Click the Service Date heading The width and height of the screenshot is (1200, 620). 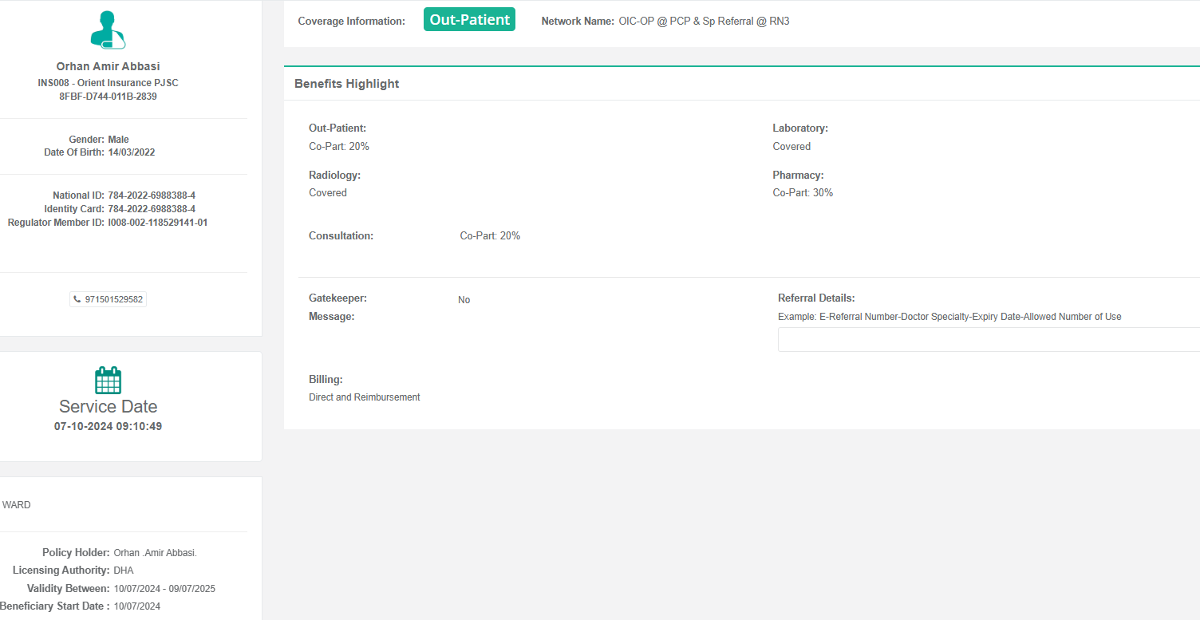pos(109,407)
